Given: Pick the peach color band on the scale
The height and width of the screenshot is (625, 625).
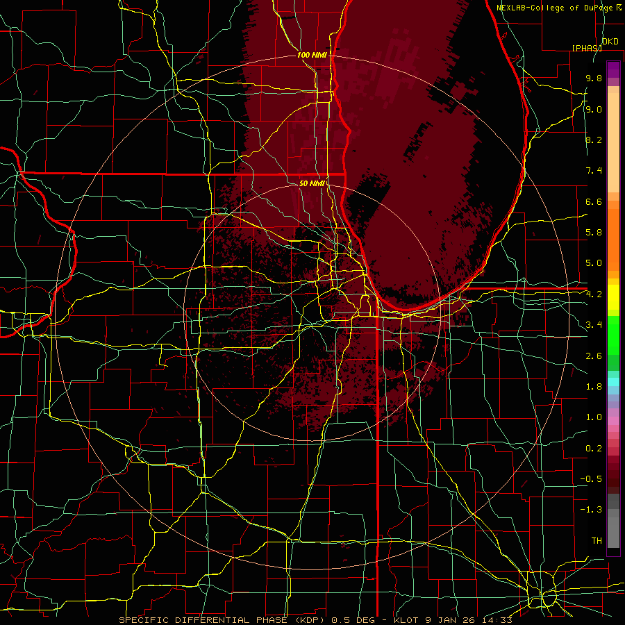Looking at the screenshot, I should pyautogui.click(x=613, y=144).
